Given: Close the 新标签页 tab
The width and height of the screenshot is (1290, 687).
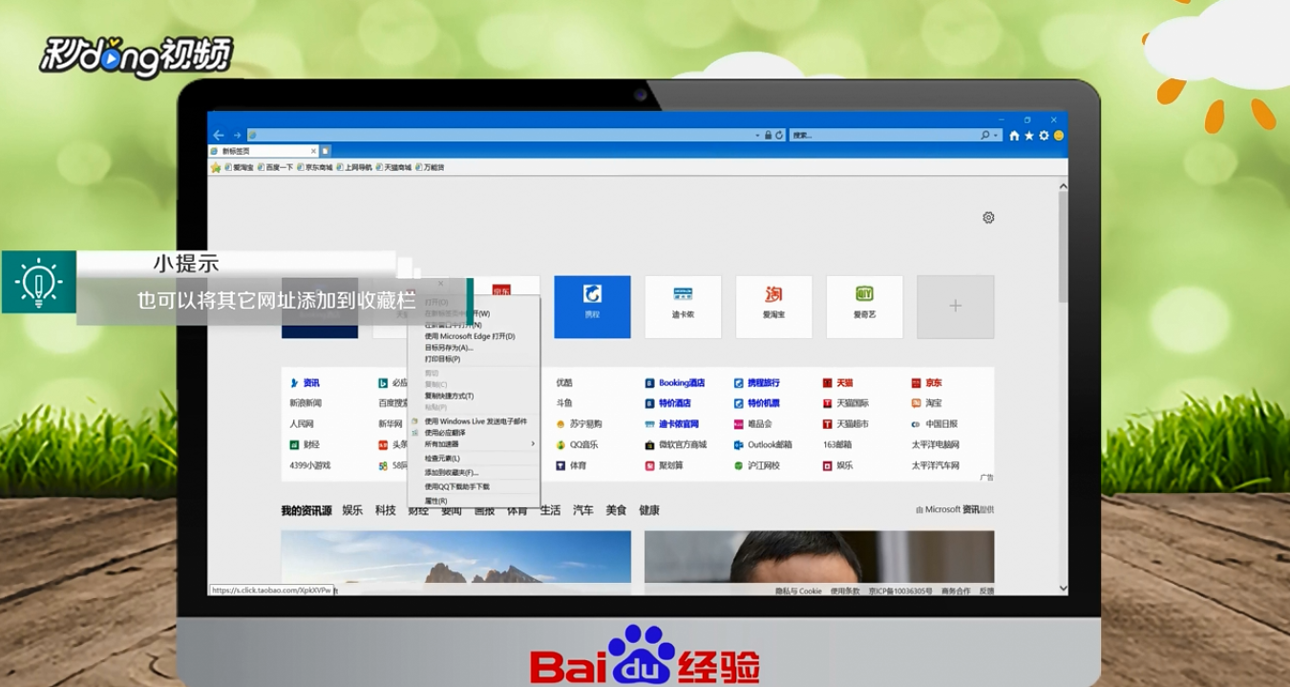Looking at the screenshot, I should 313,151.
